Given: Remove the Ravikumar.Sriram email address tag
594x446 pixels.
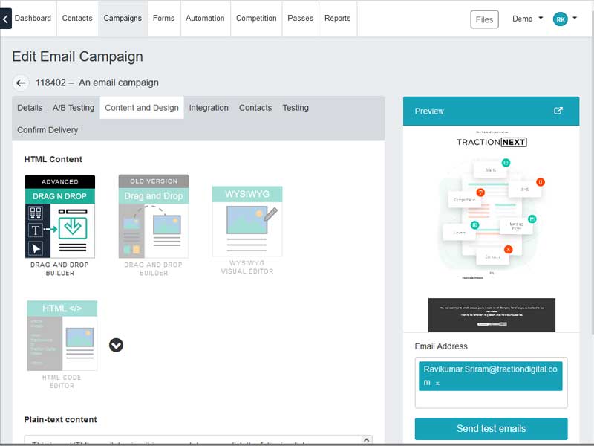Looking at the screenshot, I should click(437, 383).
